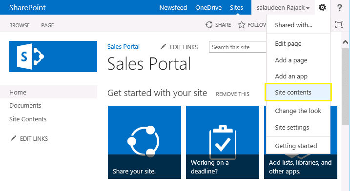Click the Sales Portal breadcrumb link

tap(124, 46)
